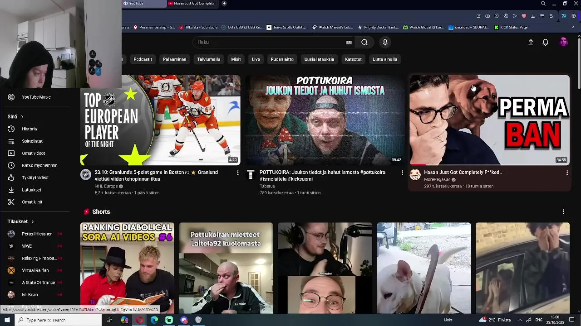Click the upload/create arrow icon

pos(531,42)
